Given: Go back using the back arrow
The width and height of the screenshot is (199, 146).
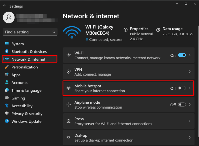Looking at the screenshot, I should pos(4,5).
